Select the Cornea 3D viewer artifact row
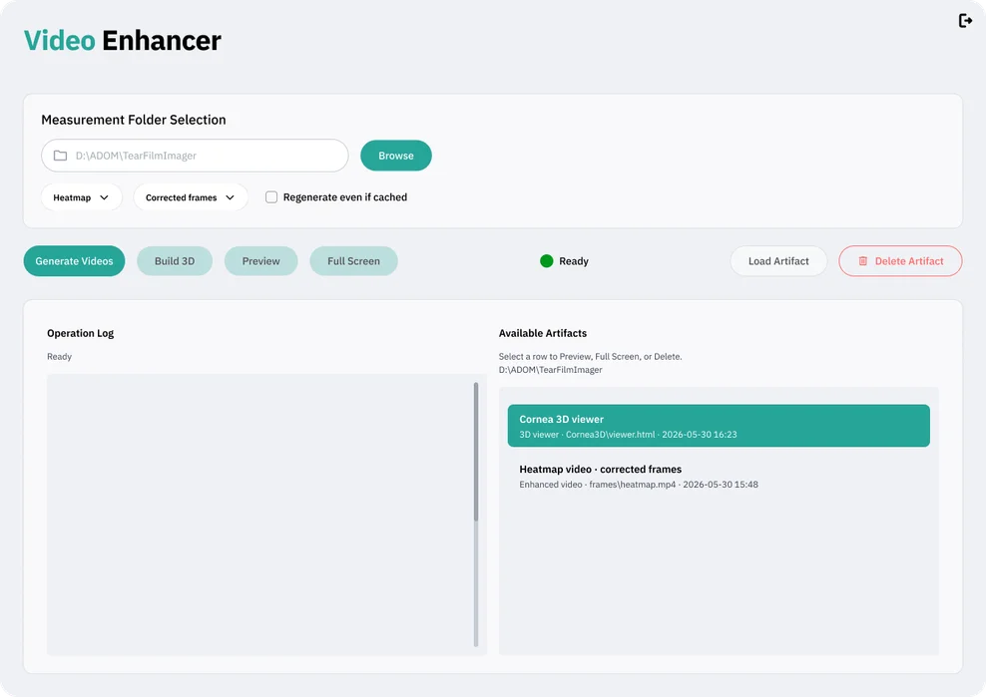This screenshot has height=697, width=986. coord(719,426)
